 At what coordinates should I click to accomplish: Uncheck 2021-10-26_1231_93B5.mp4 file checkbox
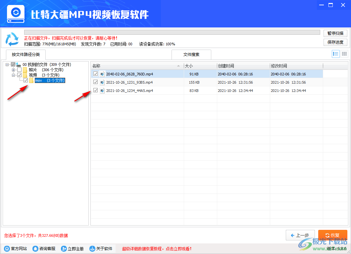click(x=96, y=82)
